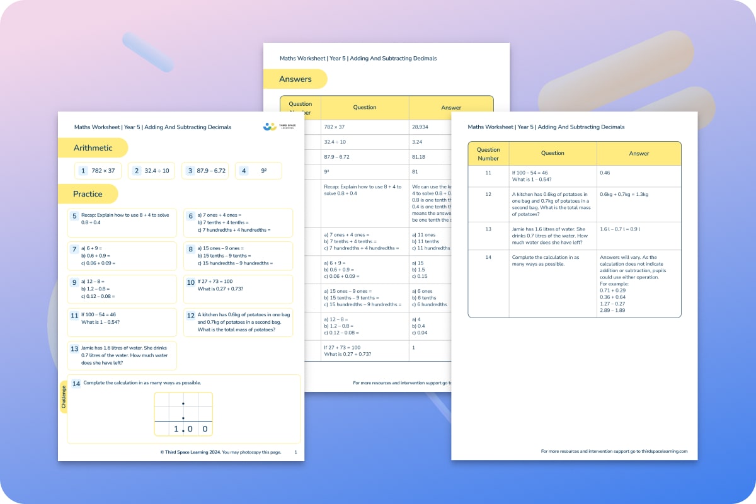The image size is (756, 504).
Task: Click the Answers heading on the middle page
Action: click(295, 79)
